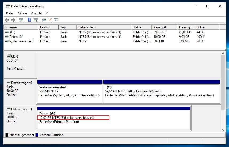Click the Datenträgerverwaltung title bar icon
Viewport: 229px width, 147px height.
click(7, 6)
